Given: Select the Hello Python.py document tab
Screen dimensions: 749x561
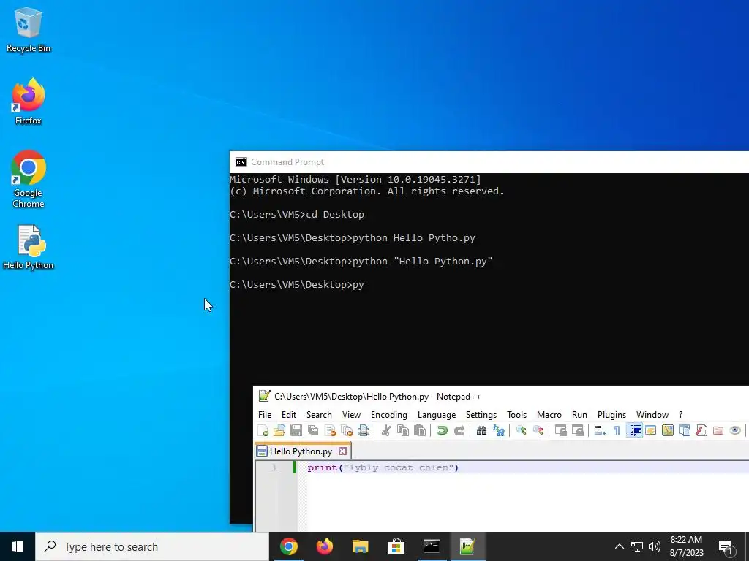Looking at the screenshot, I should pyautogui.click(x=301, y=451).
